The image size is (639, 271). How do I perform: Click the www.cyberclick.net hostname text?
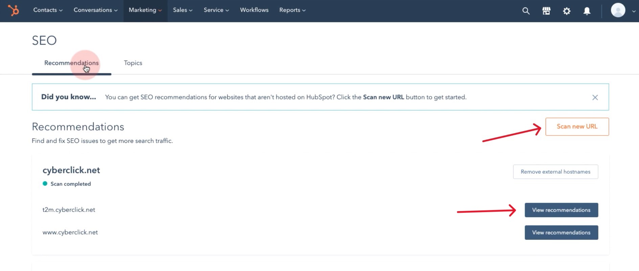[x=70, y=232]
